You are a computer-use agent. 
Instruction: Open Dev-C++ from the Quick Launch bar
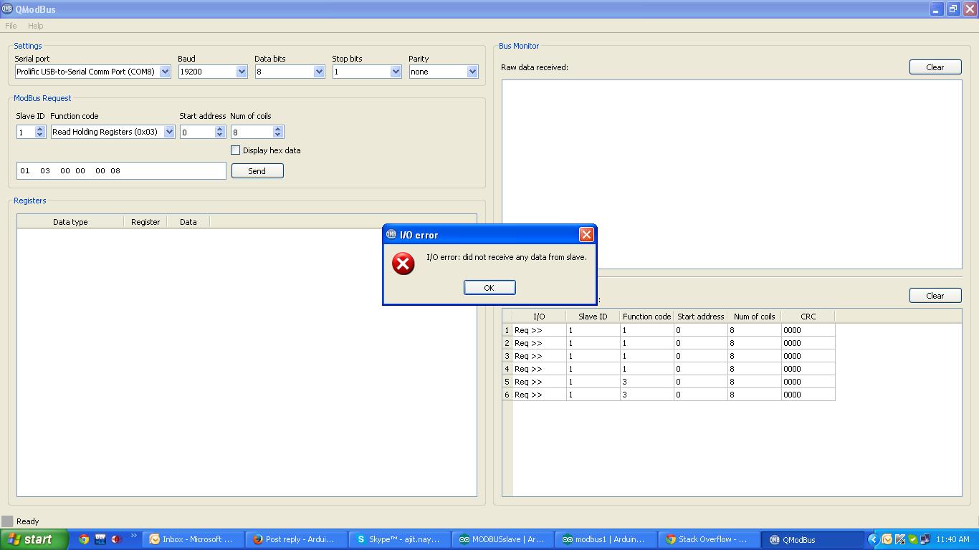(x=100, y=539)
